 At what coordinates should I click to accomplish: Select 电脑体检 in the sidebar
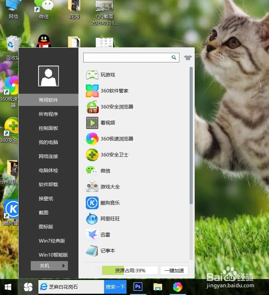[x=48, y=171]
